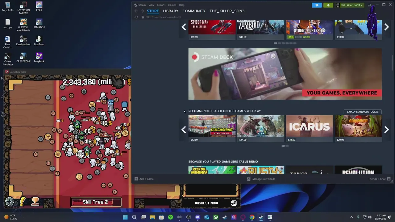Open ICARUS game card
Viewport: 395px width, 222px height.
click(x=310, y=129)
